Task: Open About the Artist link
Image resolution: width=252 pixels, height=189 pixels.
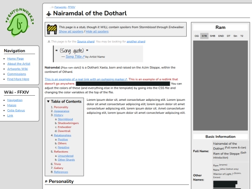Action: 19,64
